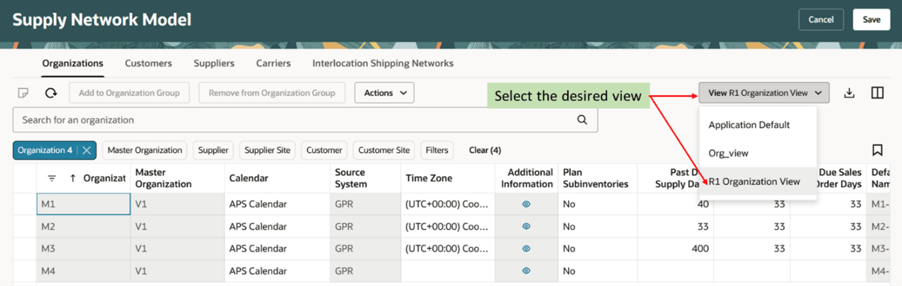Click the download export icon
Image resolution: width=902 pixels, height=286 pixels.
[849, 93]
